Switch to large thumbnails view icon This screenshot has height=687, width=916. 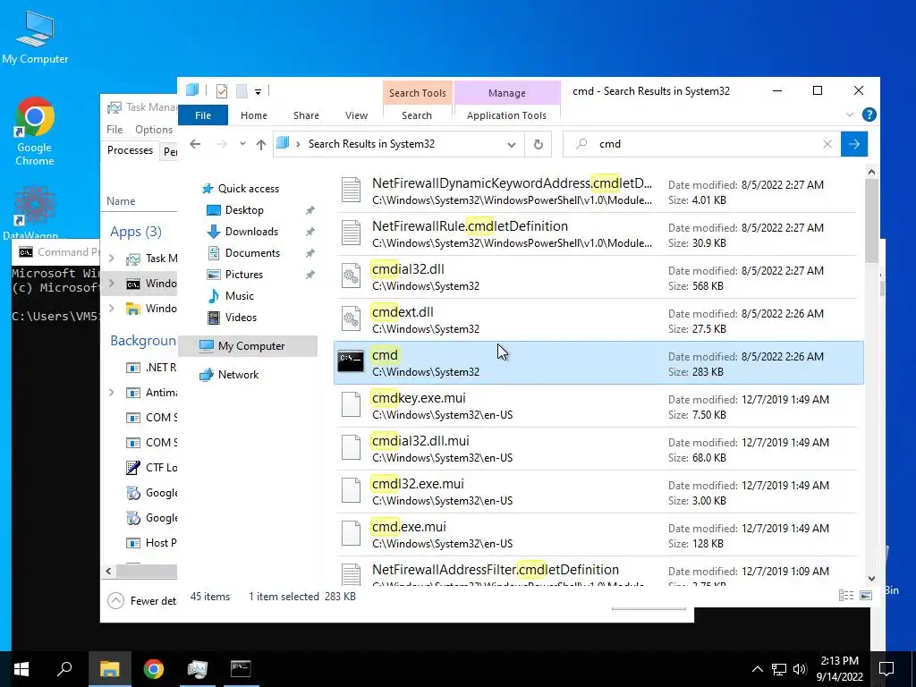pos(866,595)
